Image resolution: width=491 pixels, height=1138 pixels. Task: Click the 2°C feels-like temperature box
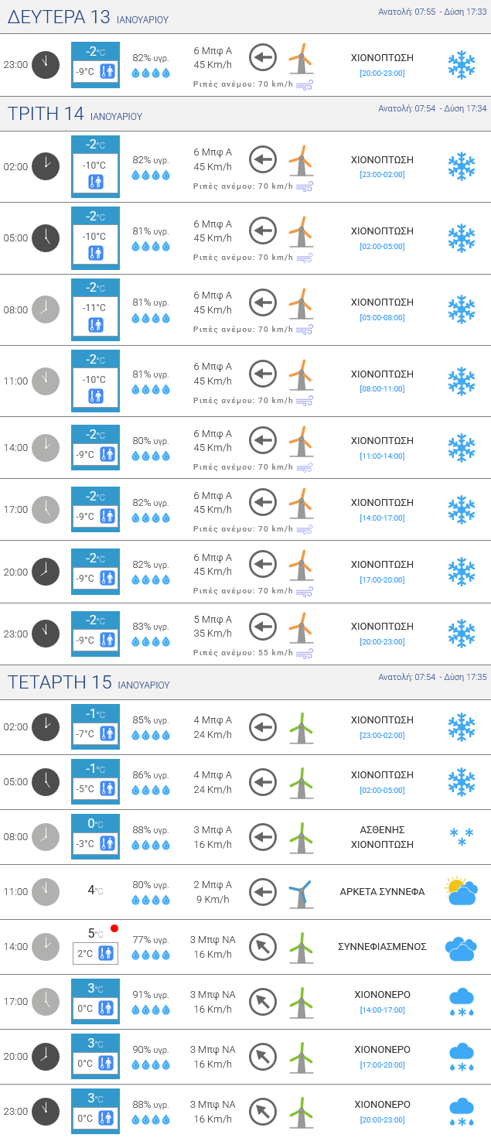[95, 954]
